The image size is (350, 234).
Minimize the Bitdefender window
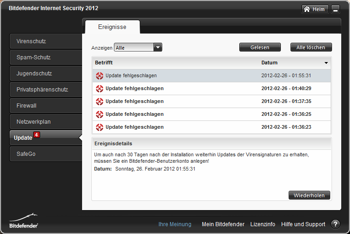(x=335, y=9)
